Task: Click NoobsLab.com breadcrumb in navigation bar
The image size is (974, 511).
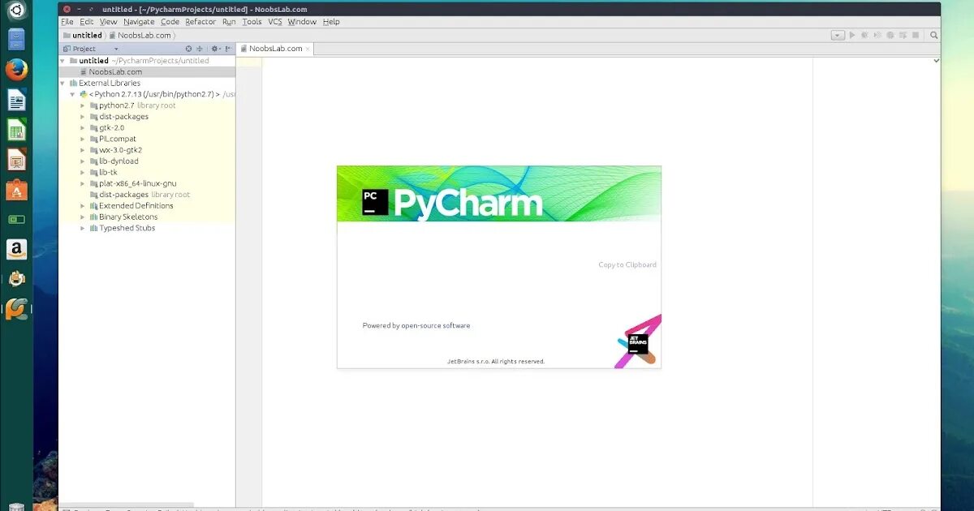Action: (x=141, y=35)
